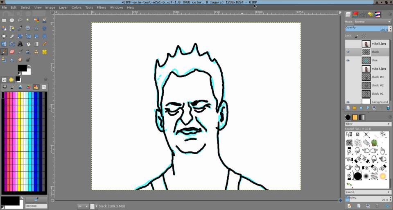Open the brush filter dropdown
This screenshot has height=210, width=393.
368,124
